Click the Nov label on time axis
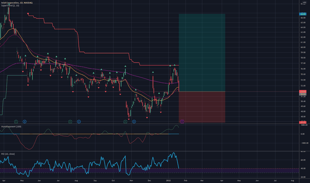Screen dimensions: 310x183 [131, 180]
